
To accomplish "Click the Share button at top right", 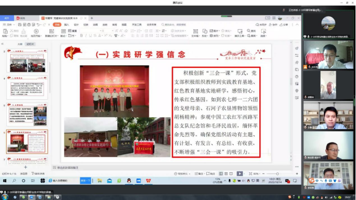I will (x=284, y=25).
